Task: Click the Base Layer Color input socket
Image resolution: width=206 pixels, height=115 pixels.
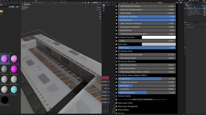Action: (x=117, y=103)
